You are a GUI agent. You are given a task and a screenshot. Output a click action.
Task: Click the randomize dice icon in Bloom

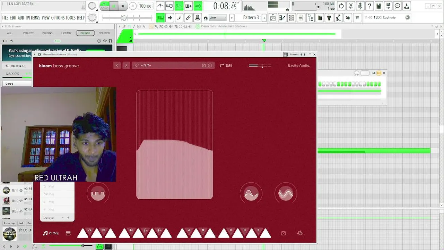click(284, 233)
